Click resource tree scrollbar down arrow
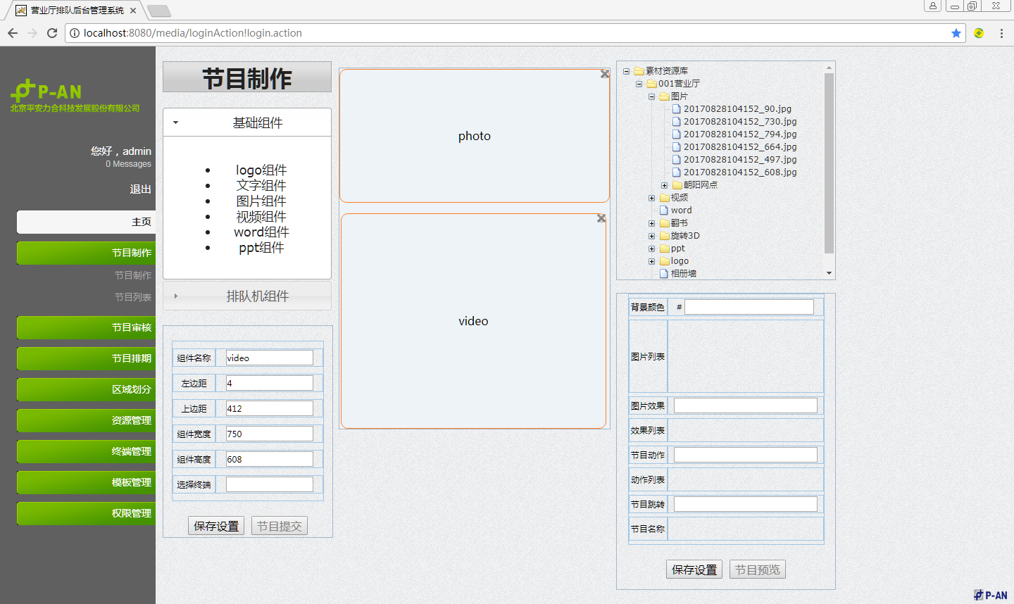Image resolution: width=1014 pixels, height=604 pixels. 830,273
